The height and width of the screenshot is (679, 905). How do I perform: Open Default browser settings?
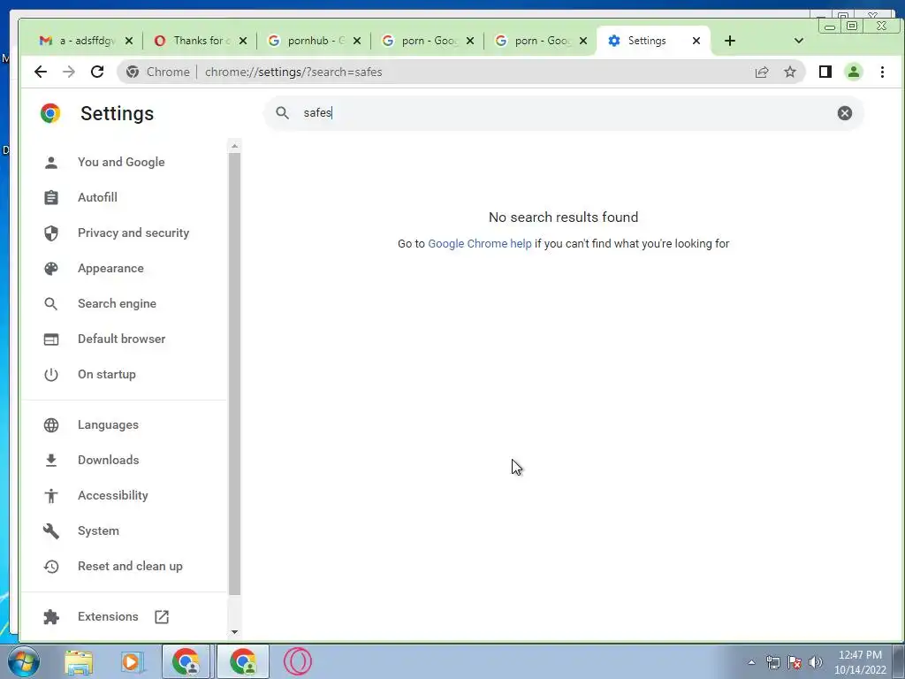tap(121, 339)
